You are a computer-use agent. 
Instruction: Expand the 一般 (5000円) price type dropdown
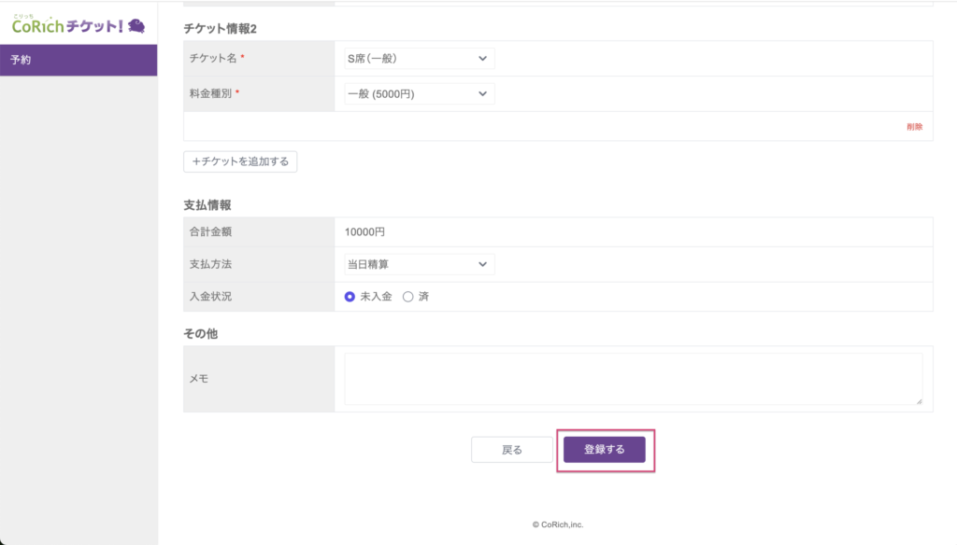click(418, 93)
